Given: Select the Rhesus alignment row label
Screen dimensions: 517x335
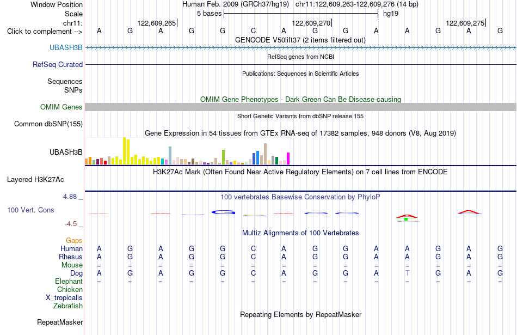Looking at the screenshot, I should coord(71,257).
